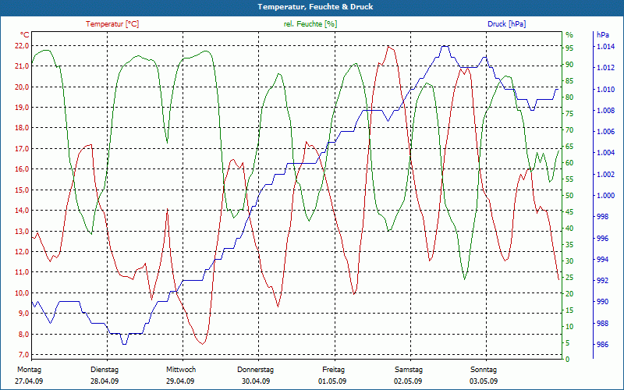Click the '9,0' temperature axis value
Image resolution: width=624 pixels, height=390 pixels.
23,314
